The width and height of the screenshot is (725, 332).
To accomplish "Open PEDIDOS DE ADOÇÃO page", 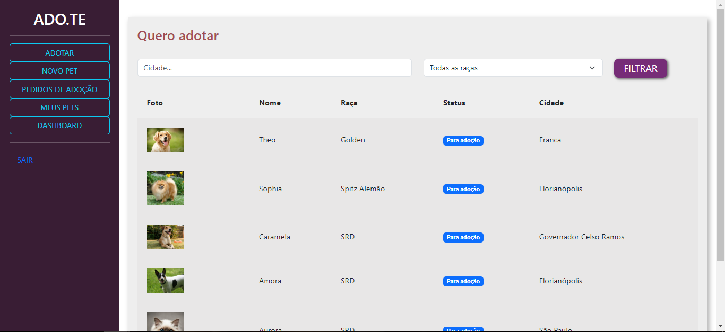I will pos(59,89).
